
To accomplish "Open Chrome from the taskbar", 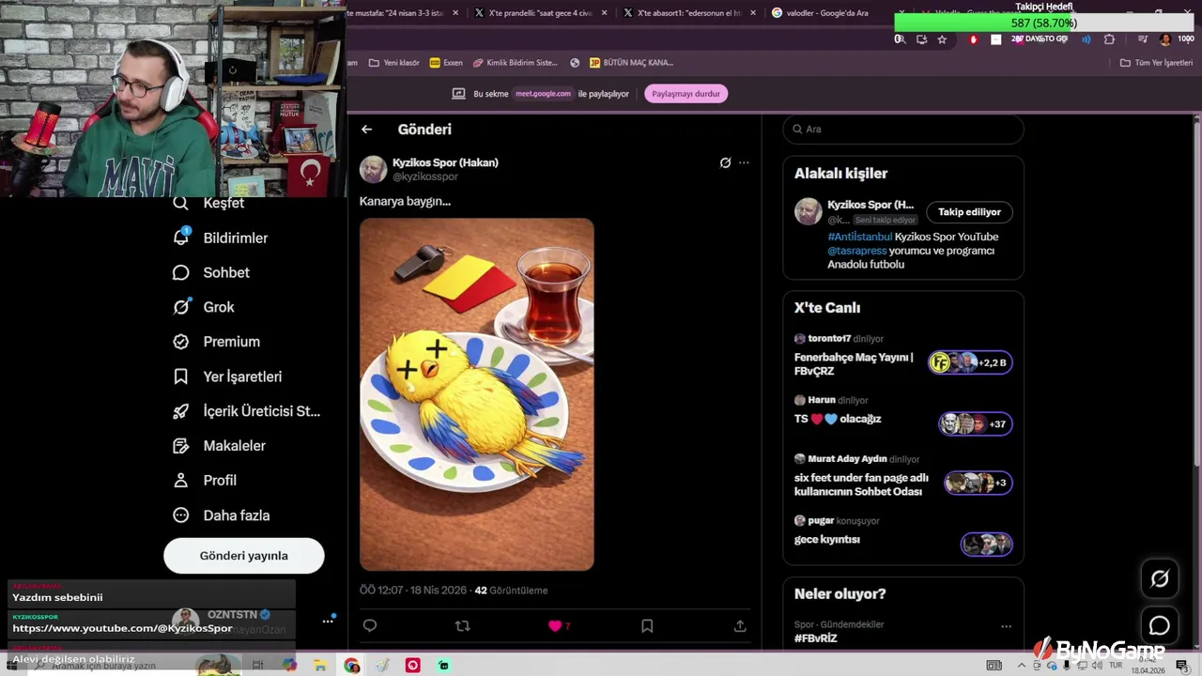I will pos(352,666).
